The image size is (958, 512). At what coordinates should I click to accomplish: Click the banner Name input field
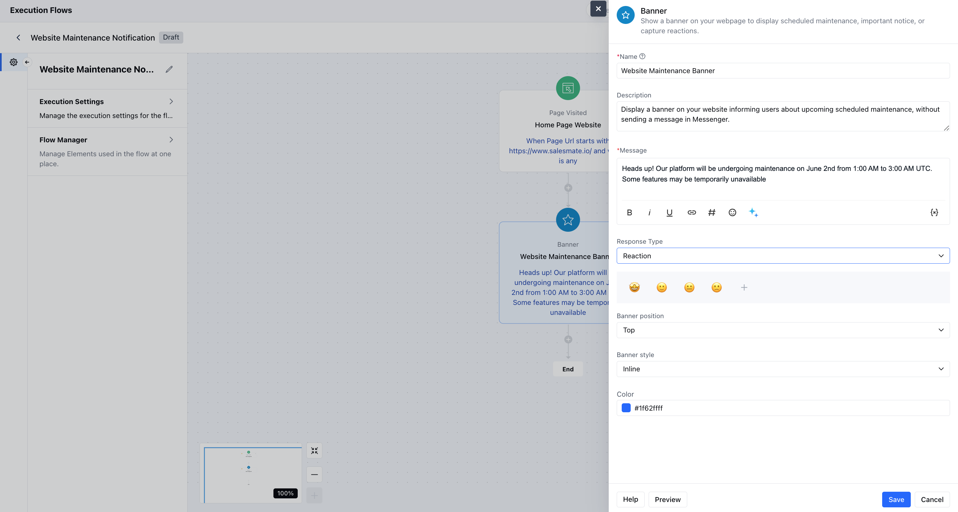pos(783,70)
